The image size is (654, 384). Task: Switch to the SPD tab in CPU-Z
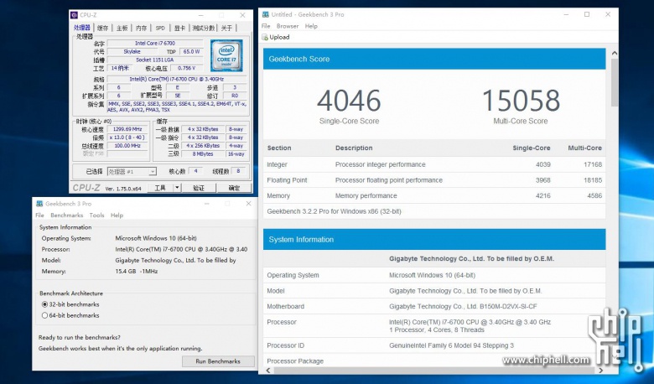(160, 28)
